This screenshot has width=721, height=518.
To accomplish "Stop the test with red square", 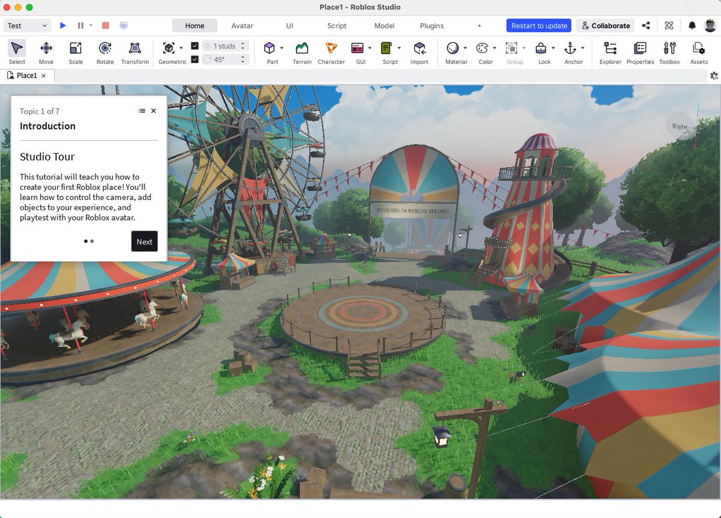I will pos(106,26).
